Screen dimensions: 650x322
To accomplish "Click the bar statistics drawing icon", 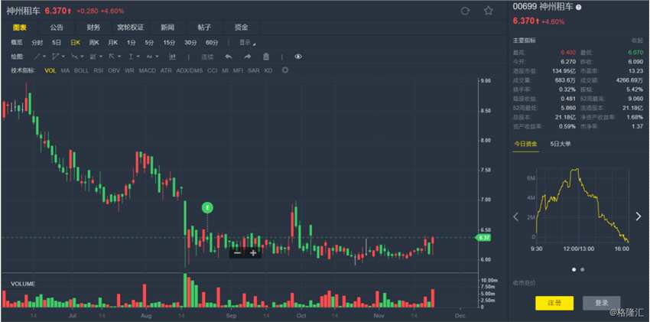I will click(173, 57).
